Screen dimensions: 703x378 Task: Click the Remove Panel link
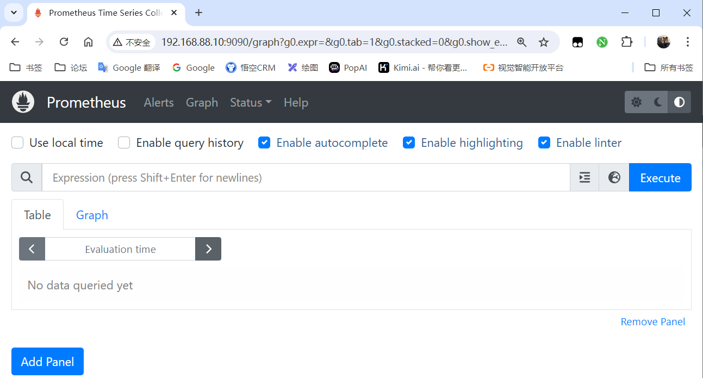652,321
